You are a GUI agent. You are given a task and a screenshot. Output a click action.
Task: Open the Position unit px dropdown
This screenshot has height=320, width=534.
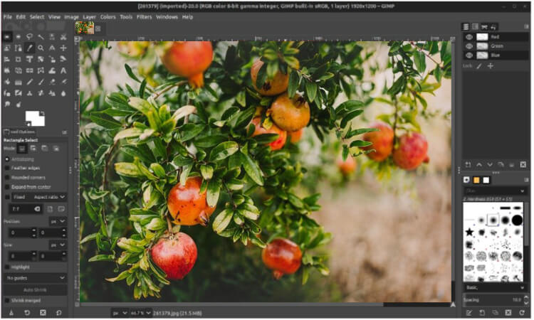tap(58, 221)
